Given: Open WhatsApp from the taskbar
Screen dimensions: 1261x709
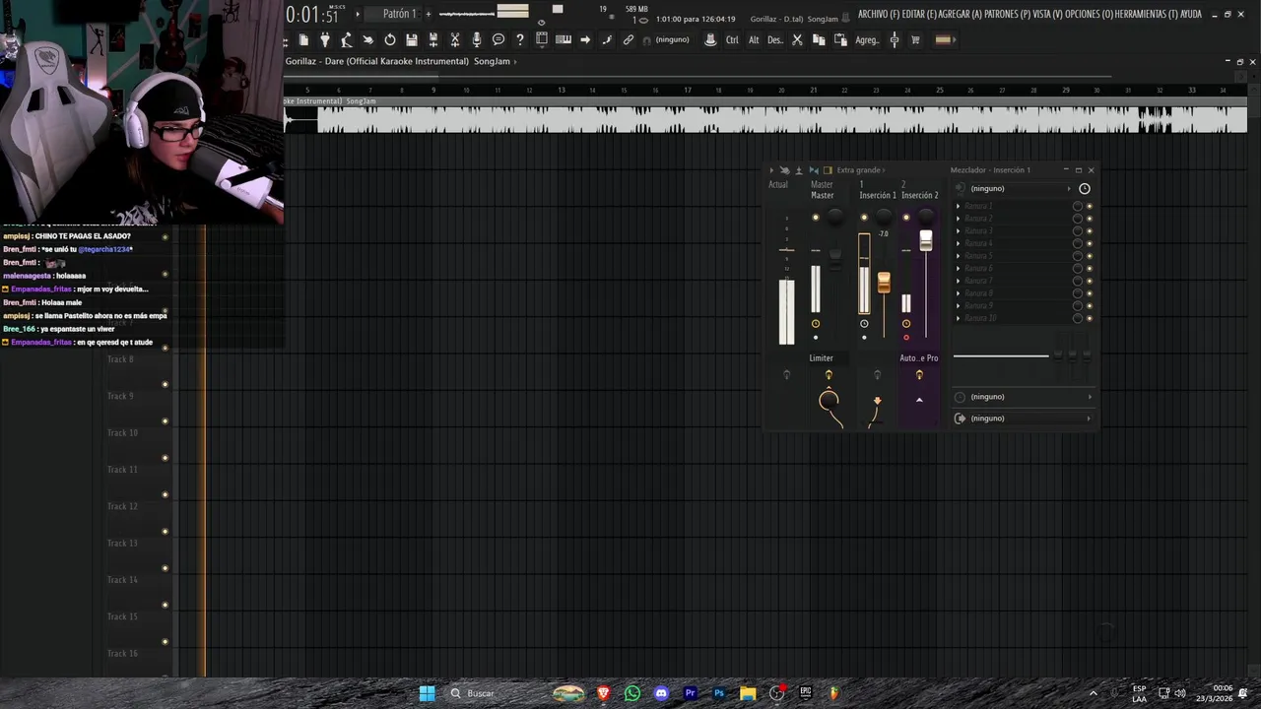Looking at the screenshot, I should coord(632,693).
